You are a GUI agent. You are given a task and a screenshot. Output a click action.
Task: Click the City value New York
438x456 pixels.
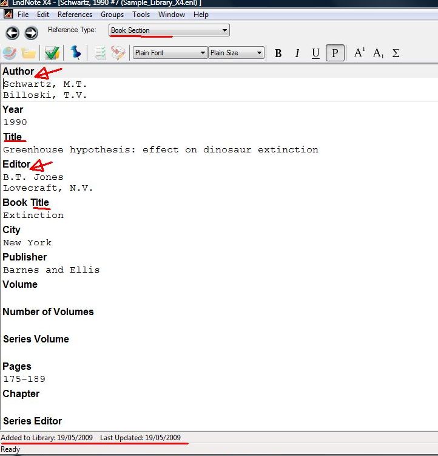coord(27,242)
